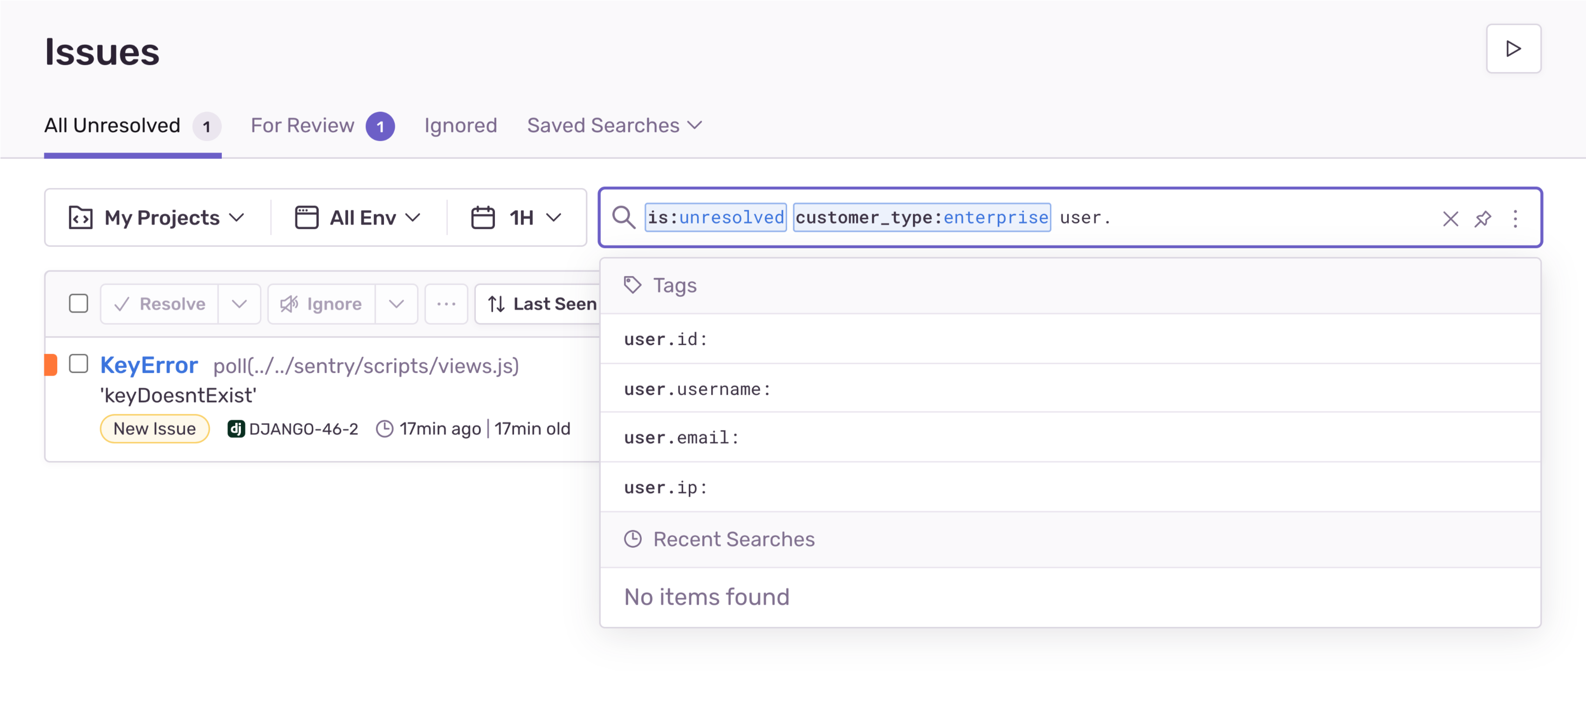1586x709 pixels.
Task: Open the search bar kebab menu
Action: click(1515, 218)
